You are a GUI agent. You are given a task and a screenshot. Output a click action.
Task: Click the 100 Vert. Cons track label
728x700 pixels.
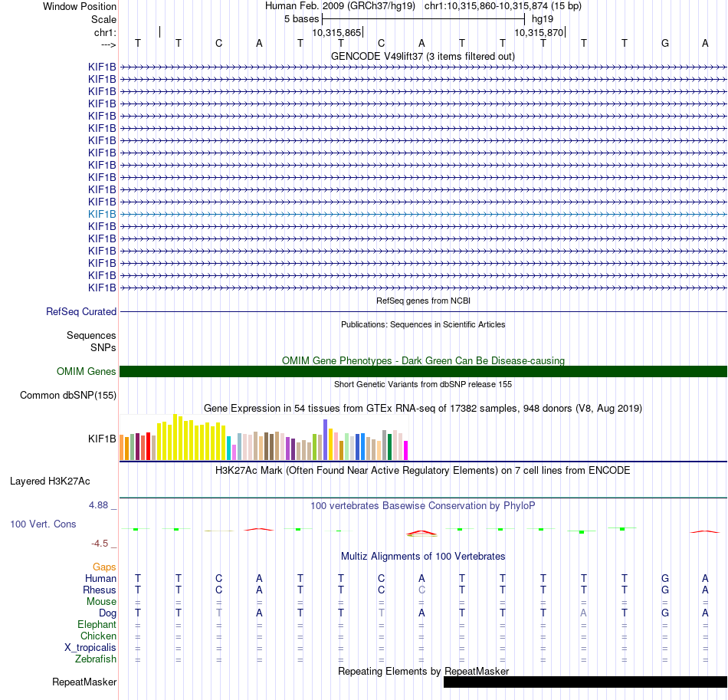[43, 524]
